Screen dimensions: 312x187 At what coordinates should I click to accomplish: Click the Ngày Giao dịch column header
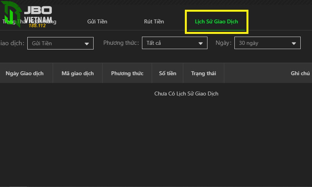point(25,73)
